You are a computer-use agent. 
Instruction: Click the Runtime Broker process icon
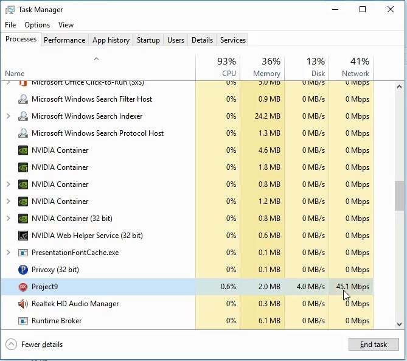coord(23,321)
